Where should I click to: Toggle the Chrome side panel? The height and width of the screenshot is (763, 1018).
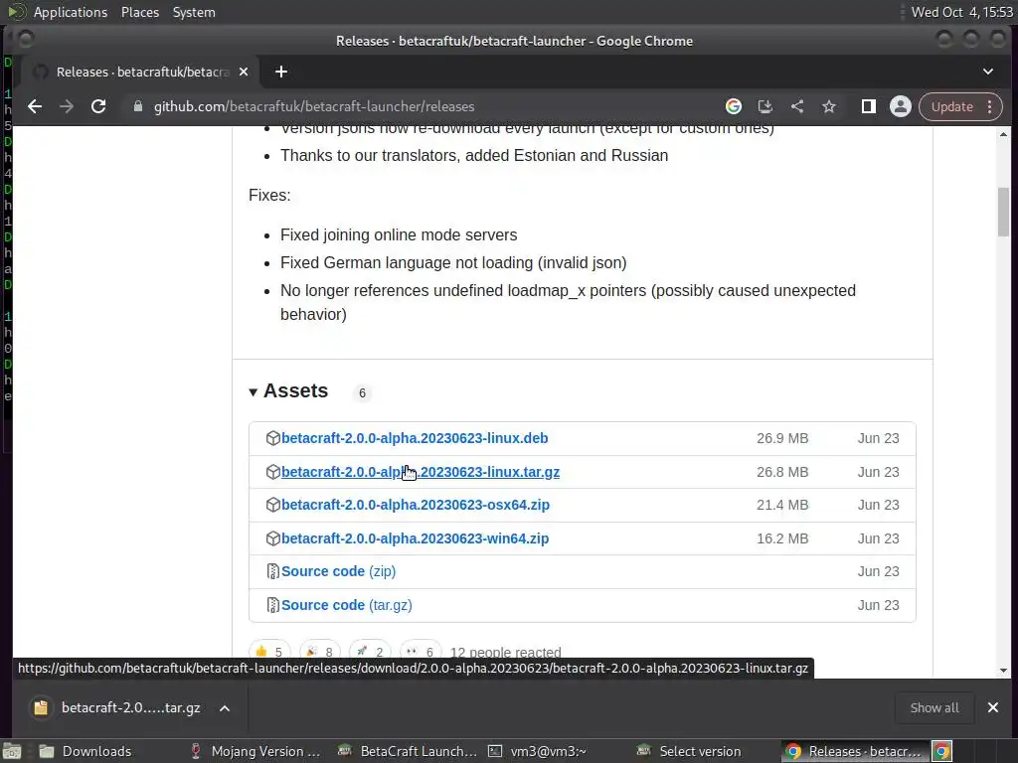click(x=868, y=106)
